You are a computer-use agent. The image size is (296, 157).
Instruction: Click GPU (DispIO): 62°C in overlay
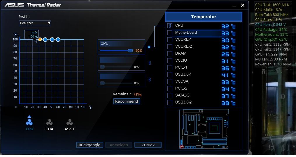(x=271, y=39)
